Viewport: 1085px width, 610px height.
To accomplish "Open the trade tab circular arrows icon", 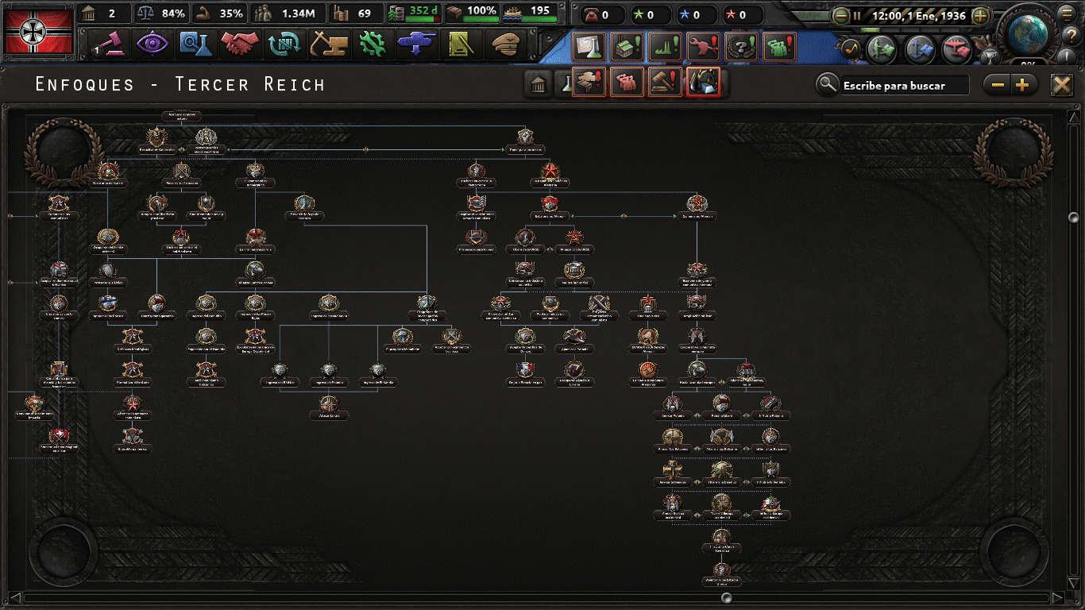I will pos(283,44).
